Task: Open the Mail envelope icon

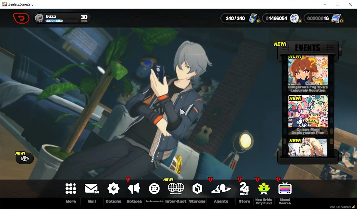Action: [x=92, y=188]
